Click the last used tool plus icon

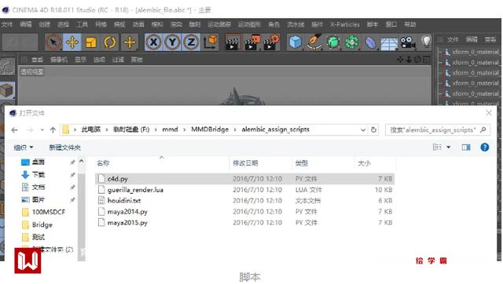(130, 42)
